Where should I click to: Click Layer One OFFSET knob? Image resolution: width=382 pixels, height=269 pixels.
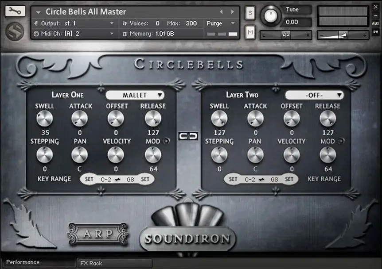[x=116, y=119]
